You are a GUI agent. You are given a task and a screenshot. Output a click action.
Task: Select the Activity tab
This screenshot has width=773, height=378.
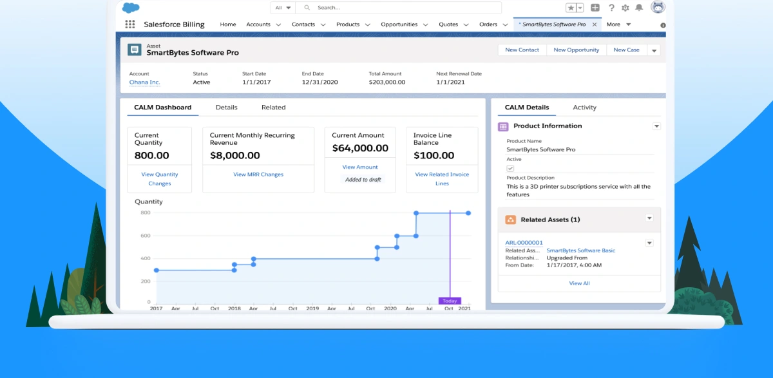click(x=585, y=108)
